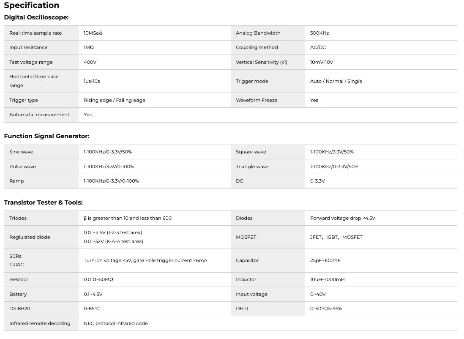Viewport: 464px width, 339px height.
Task: Click the AC/DC coupling method value
Action: point(318,47)
